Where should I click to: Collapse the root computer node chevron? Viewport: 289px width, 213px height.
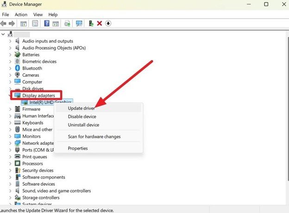(x=3, y=34)
